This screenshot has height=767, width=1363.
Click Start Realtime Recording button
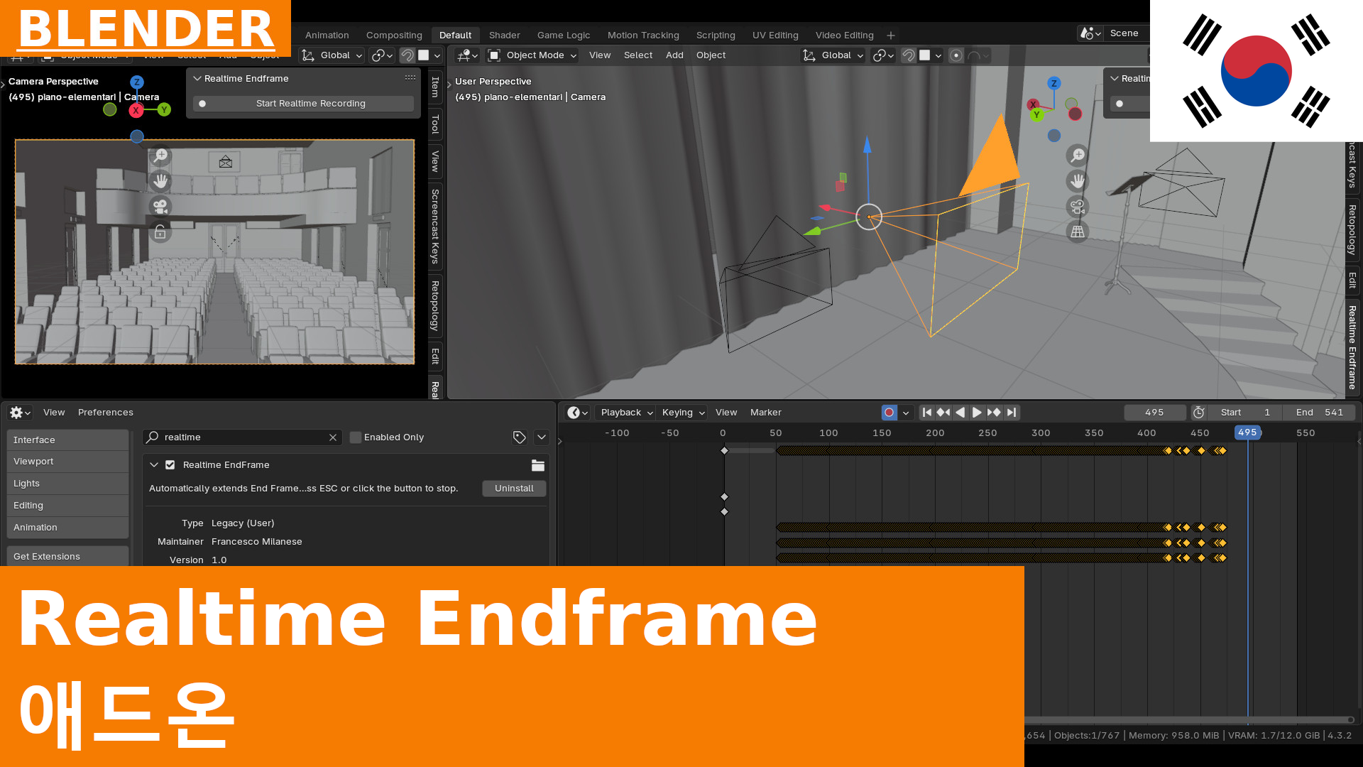[303, 104]
